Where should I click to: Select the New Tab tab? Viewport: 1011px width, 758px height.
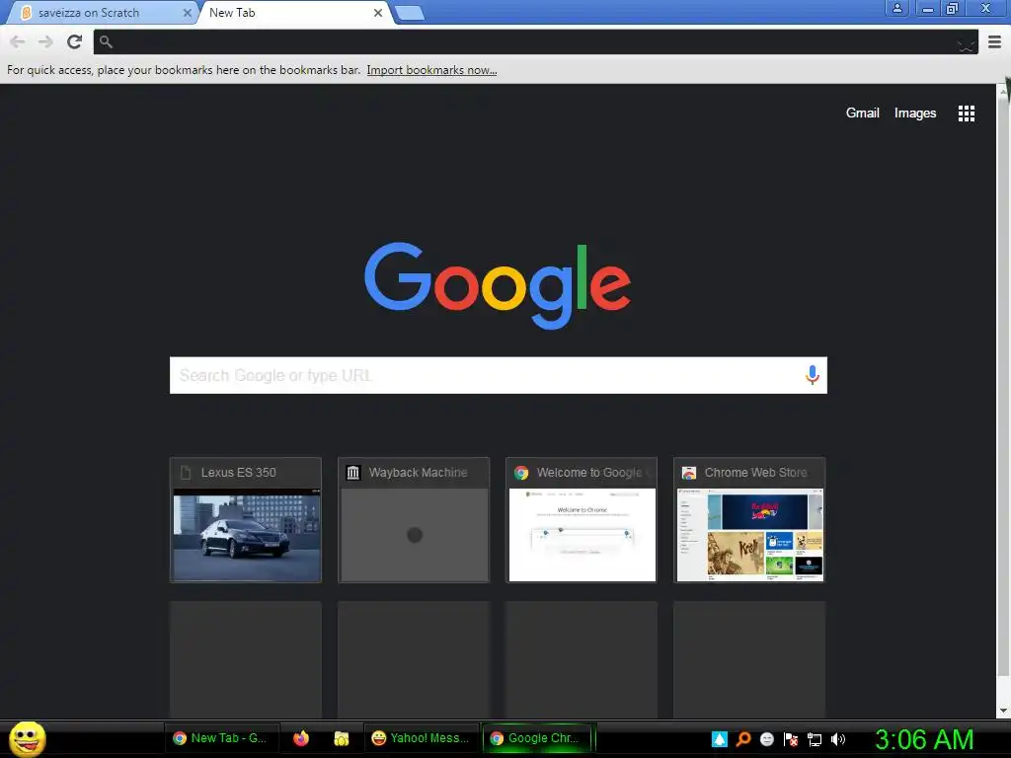pyautogui.click(x=293, y=12)
